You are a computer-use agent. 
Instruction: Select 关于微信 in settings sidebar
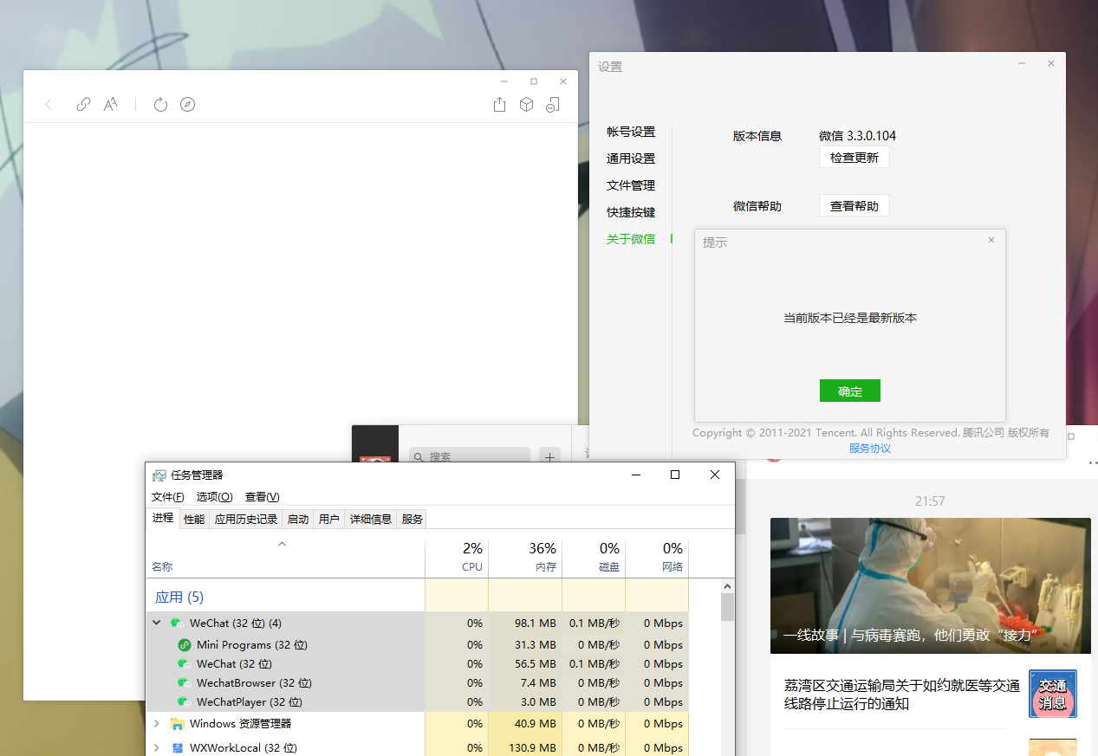[x=631, y=239]
